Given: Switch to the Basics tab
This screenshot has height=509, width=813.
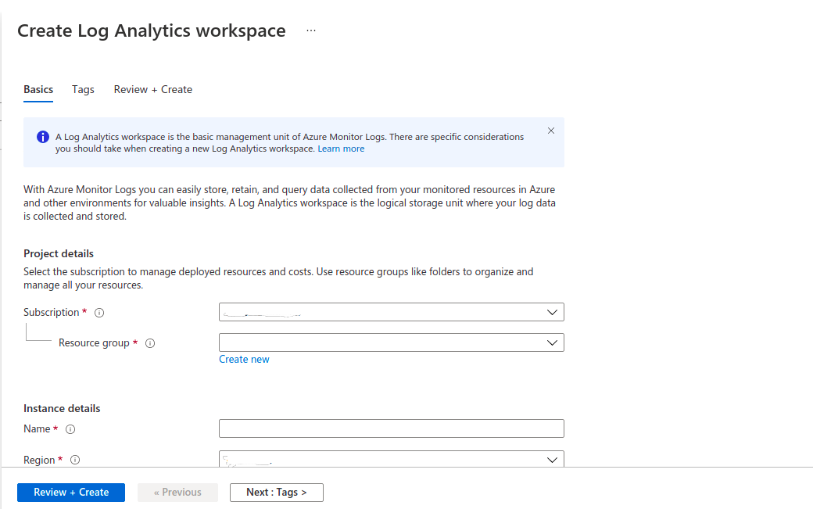Looking at the screenshot, I should click(38, 90).
